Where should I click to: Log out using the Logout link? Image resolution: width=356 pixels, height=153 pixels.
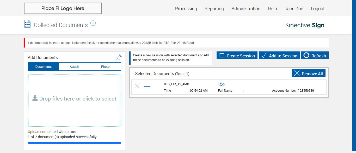click(x=317, y=9)
